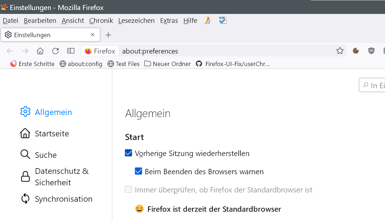
Task: Click the Standardbrowser überprüfen checkbox
Action: [x=128, y=190]
